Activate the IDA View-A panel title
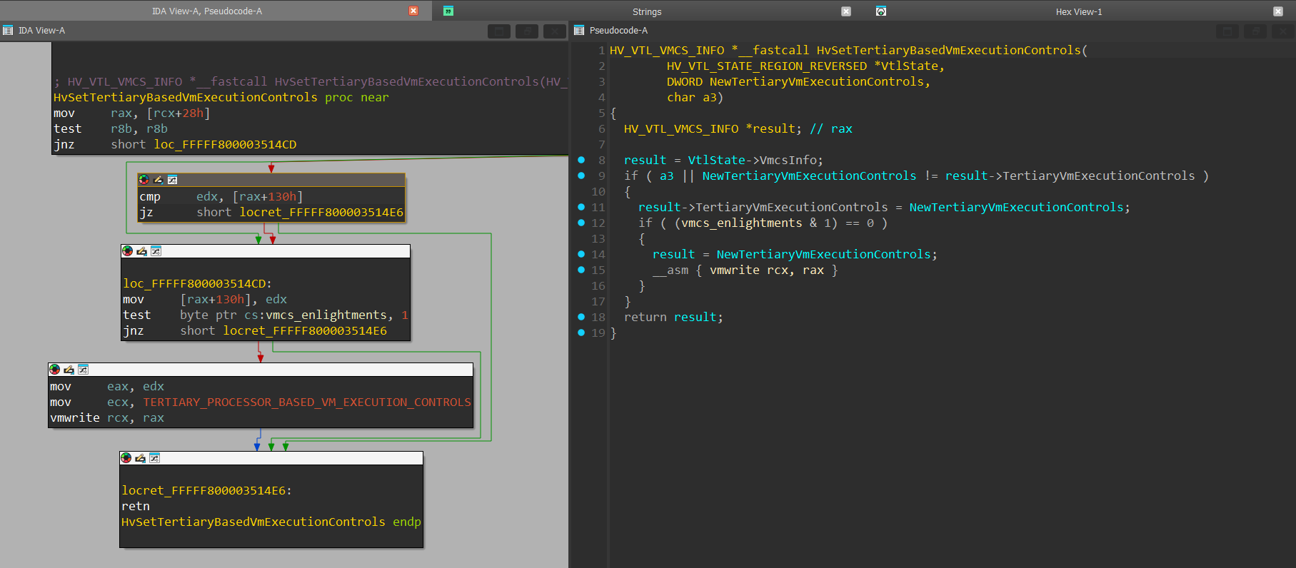 (41, 30)
